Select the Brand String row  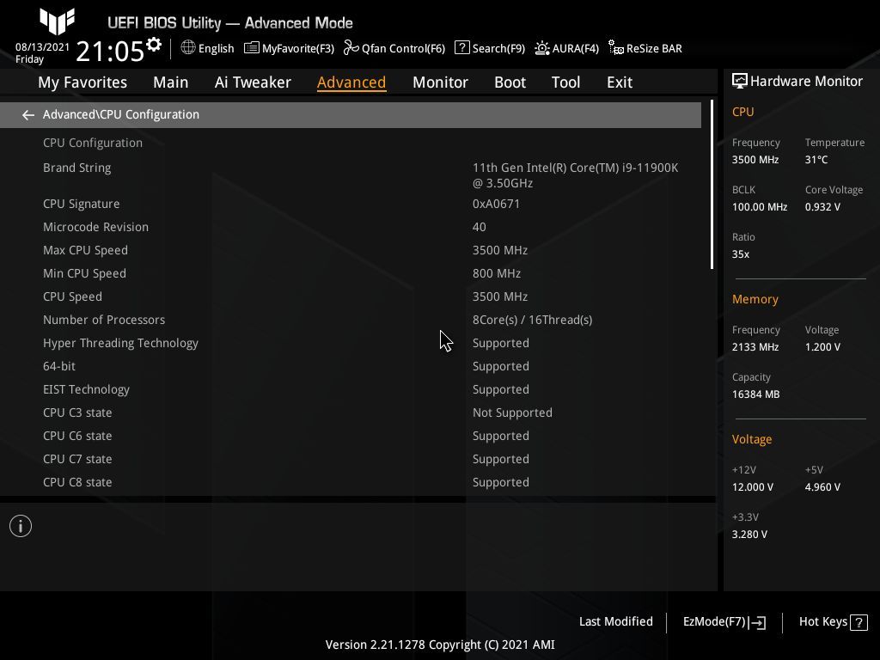[351, 175]
